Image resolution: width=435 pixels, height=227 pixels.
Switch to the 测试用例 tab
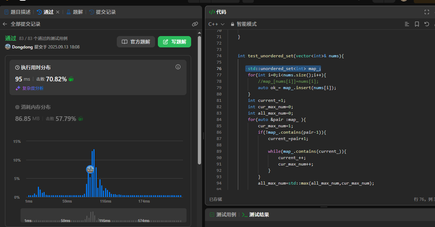[223, 215]
